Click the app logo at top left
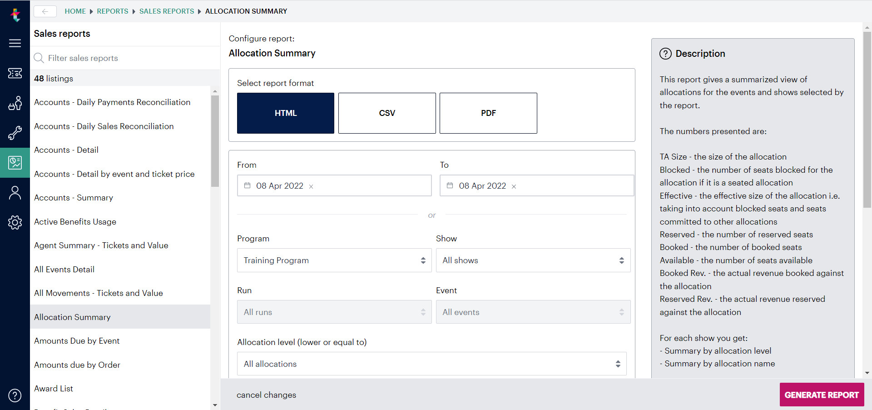872x410 pixels. point(15,15)
